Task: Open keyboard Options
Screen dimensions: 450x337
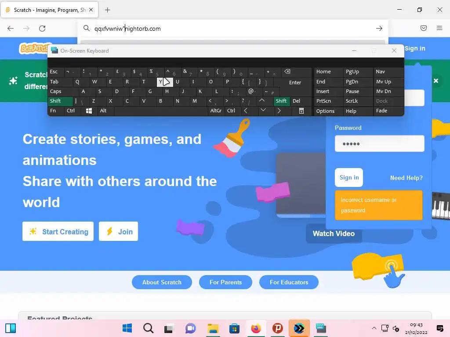Action: pos(328,111)
